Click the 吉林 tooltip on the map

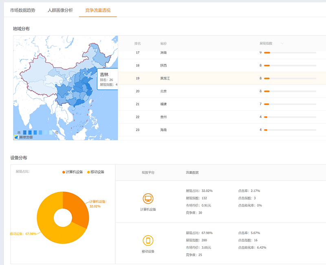[x=108, y=79]
